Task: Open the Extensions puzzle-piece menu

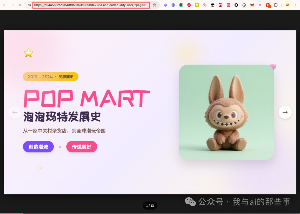Action: [276, 5]
